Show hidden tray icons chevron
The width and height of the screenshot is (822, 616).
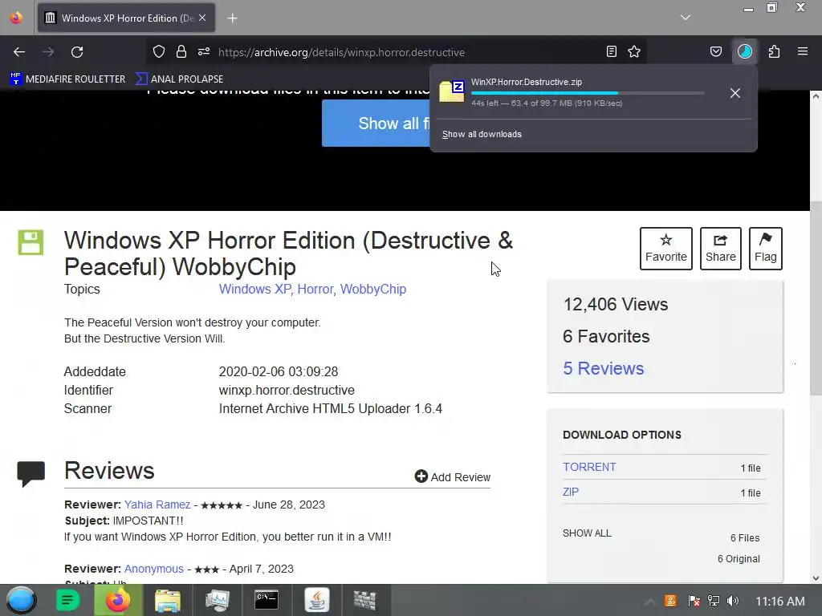(650, 602)
